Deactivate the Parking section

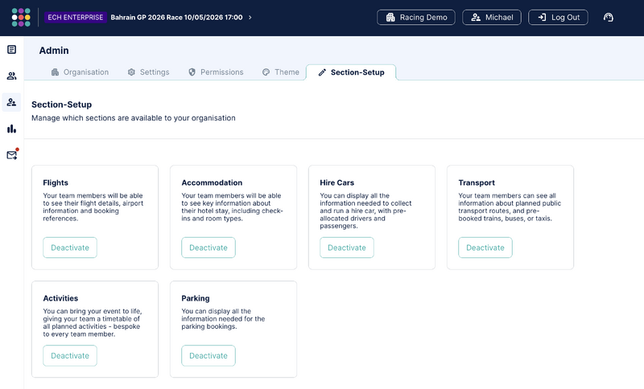point(208,355)
